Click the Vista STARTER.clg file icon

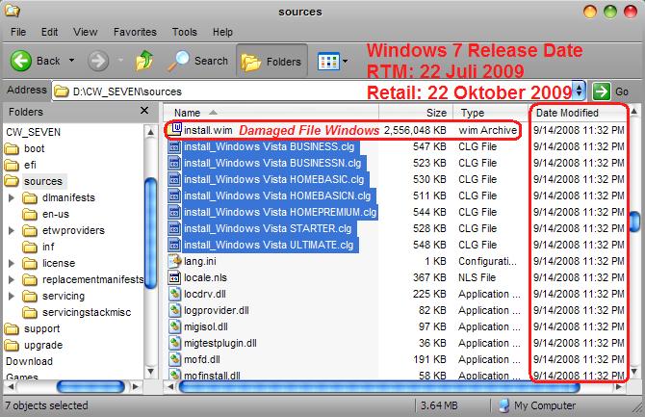(x=174, y=228)
